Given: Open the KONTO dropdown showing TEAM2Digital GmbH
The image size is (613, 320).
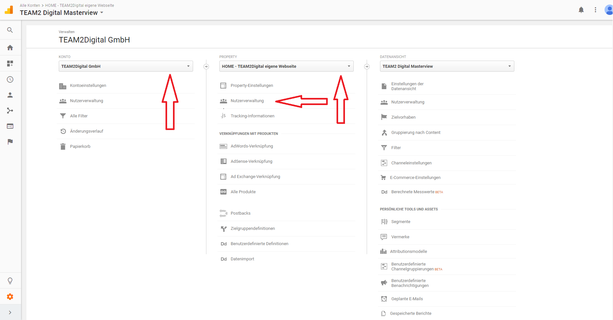Looking at the screenshot, I should tap(126, 66).
